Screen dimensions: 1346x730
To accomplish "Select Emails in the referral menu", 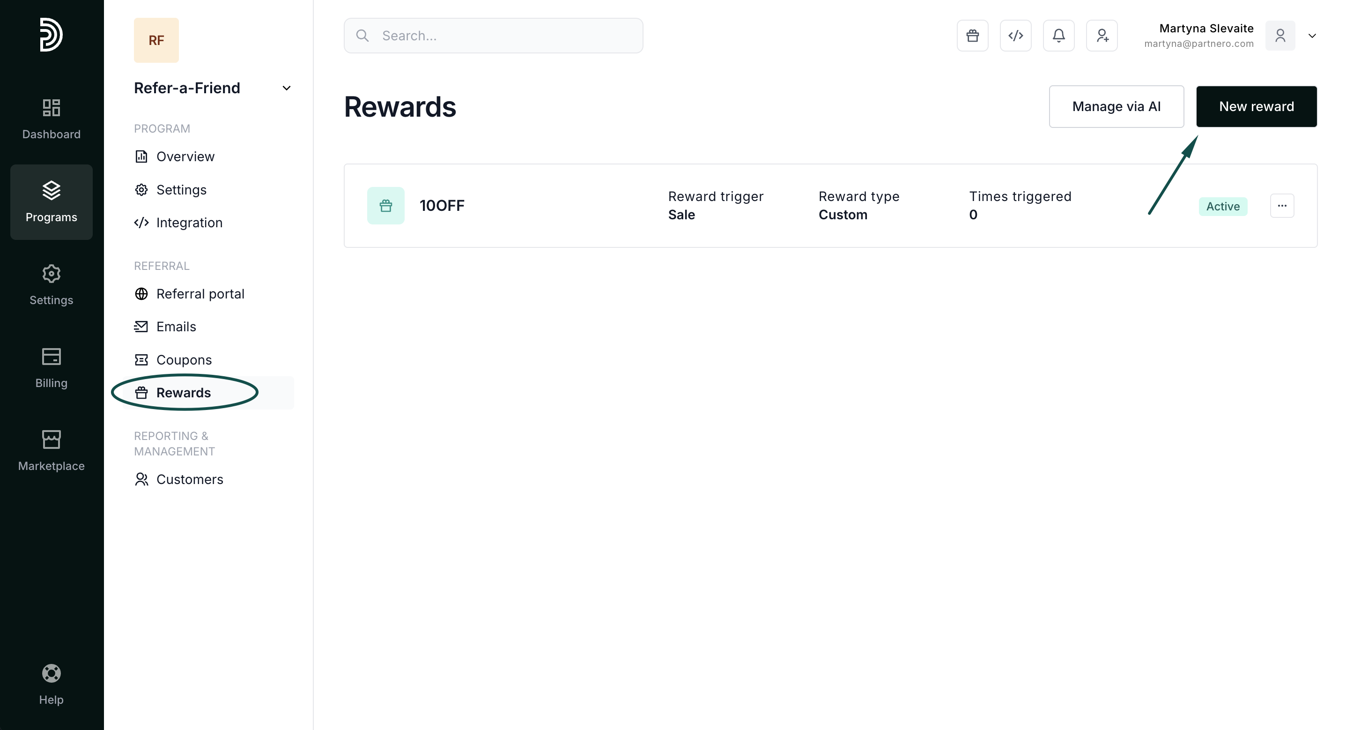I will (176, 327).
